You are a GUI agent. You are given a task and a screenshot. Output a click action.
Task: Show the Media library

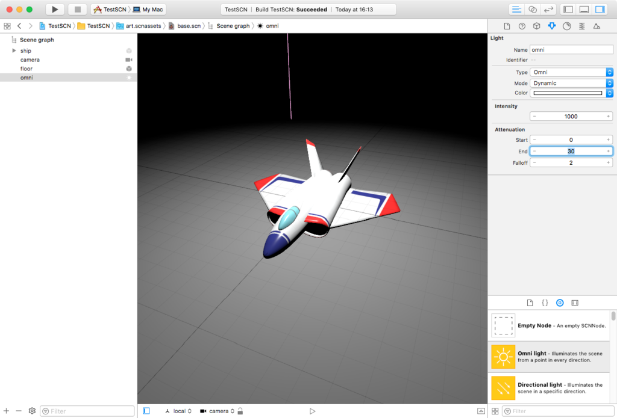575,303
